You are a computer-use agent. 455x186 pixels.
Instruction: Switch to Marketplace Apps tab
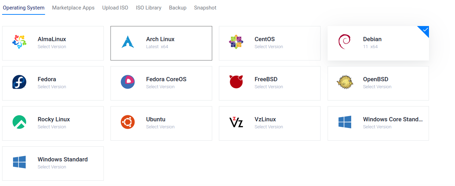point(73,8)
